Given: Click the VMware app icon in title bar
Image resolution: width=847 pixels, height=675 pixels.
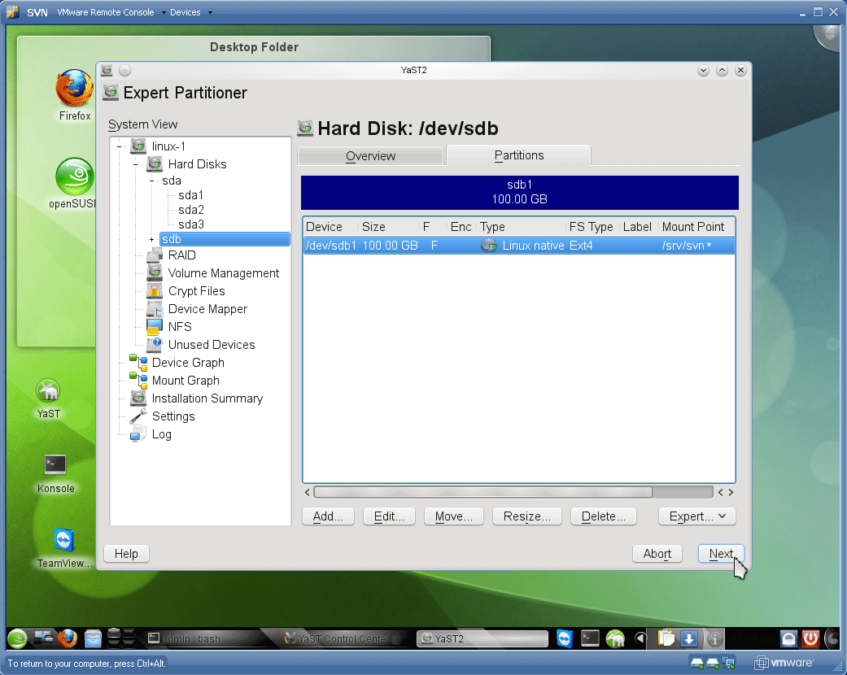Looking at the screenshot, I should 12,12.
